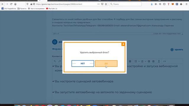Click the browser home icon
Screen dimensions: 189x106
[15, 4]
